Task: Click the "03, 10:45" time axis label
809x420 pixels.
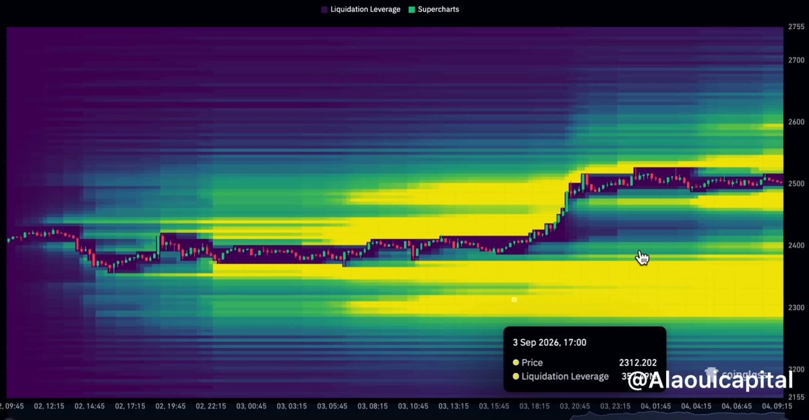Action: [413, 407]
